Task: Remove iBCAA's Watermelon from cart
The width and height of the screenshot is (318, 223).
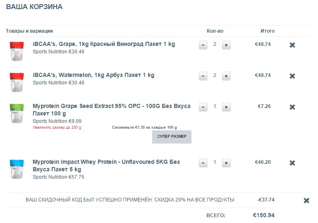Action: coord(292,76)
